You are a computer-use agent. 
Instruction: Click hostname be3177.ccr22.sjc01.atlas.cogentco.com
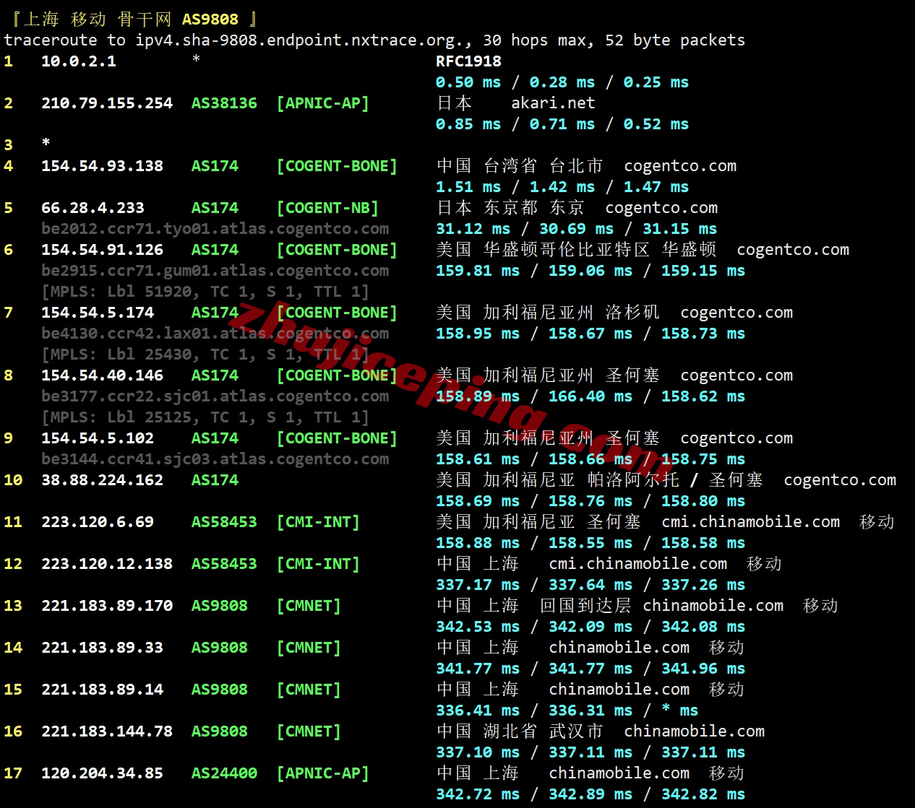(x=215, y=396)
